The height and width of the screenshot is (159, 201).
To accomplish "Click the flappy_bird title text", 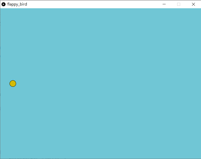I will coord(17,4).
